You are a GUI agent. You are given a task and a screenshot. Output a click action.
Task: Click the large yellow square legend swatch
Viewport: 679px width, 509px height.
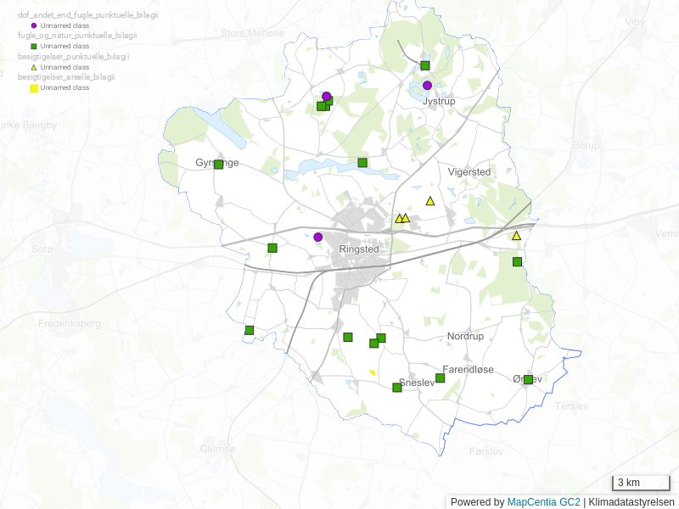pos(34,87)
